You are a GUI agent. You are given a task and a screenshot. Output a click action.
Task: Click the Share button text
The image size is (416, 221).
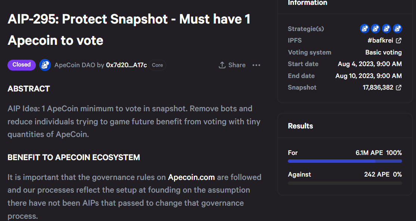point(237,65)
